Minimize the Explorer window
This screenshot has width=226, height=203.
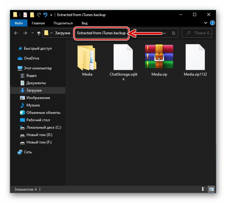click(x=181, y=15)
